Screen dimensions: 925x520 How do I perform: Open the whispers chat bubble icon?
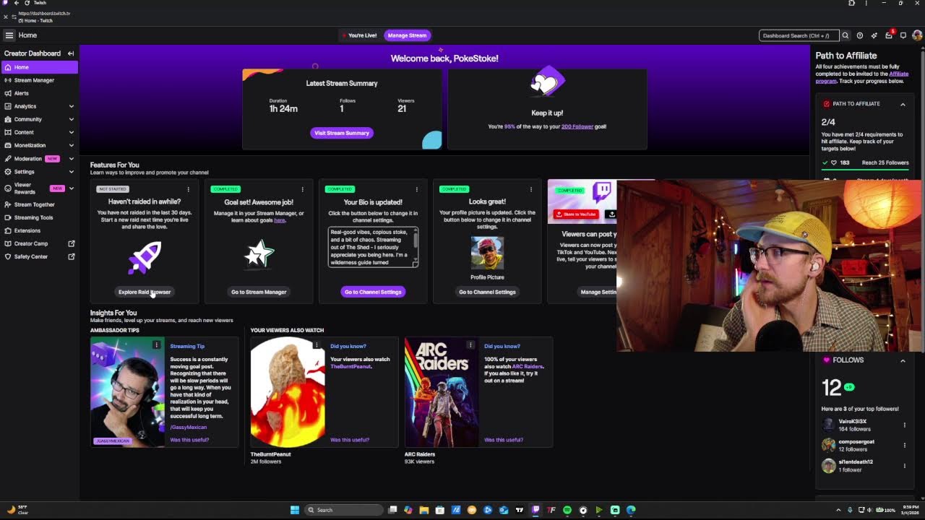coord(903,35)
